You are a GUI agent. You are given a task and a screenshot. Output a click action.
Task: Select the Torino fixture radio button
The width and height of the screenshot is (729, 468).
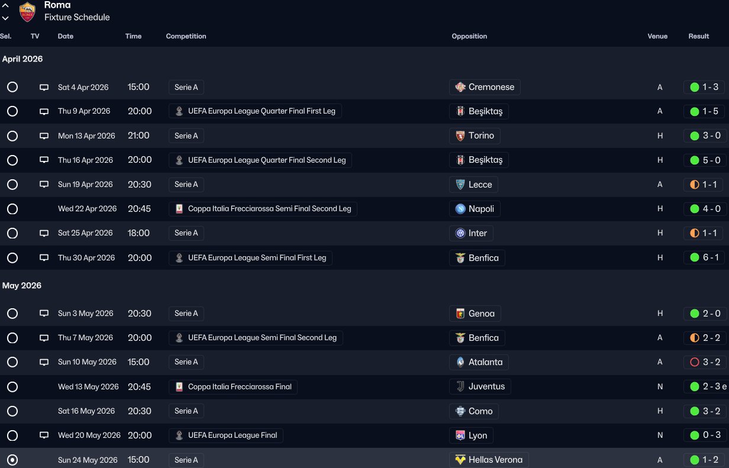[12, 136]
